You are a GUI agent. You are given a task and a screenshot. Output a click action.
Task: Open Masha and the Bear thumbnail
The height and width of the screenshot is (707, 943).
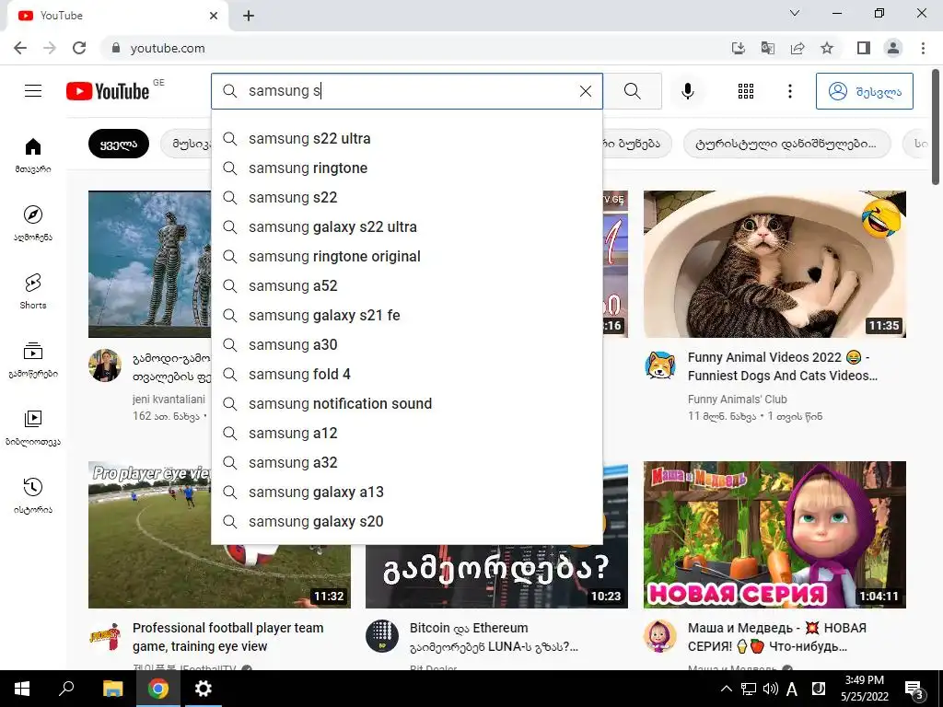tap(774, 535)
